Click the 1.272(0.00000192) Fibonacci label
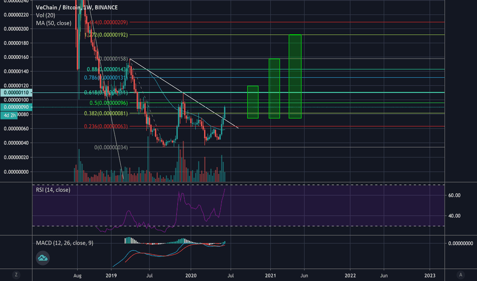This screenshot has height=281, width=477. (x=106, y=35)
